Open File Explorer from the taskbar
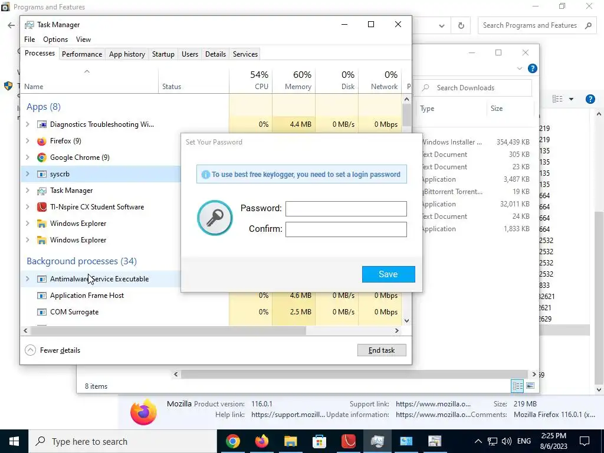The width and height of the screenshot is (604, 453). (290, 441)
